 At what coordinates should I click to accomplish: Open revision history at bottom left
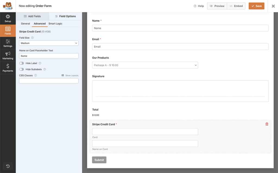[8, 166]
